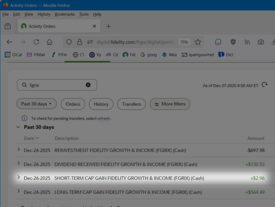
Task: Open a new tab with plus icon
Action: 108,26
